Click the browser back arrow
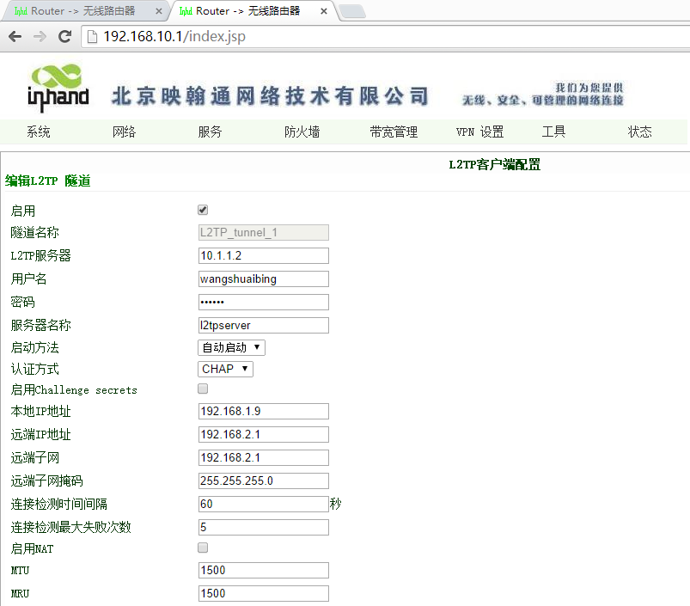690x606 pixels. 15,37
